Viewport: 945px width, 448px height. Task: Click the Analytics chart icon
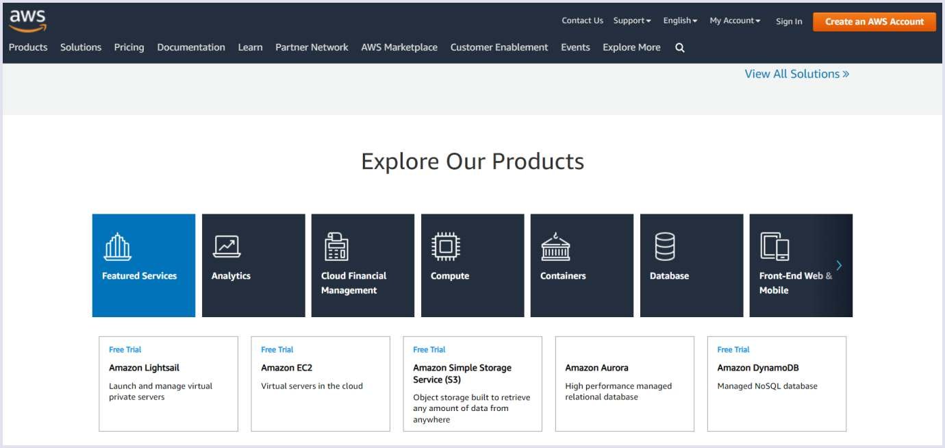click(x=227, y=247)
